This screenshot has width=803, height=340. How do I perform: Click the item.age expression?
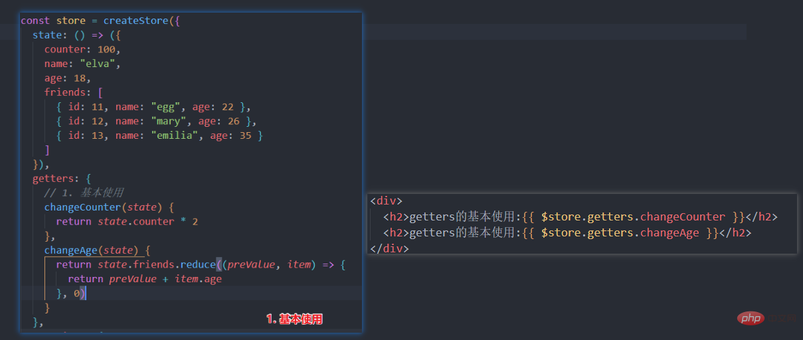point(198,279)
